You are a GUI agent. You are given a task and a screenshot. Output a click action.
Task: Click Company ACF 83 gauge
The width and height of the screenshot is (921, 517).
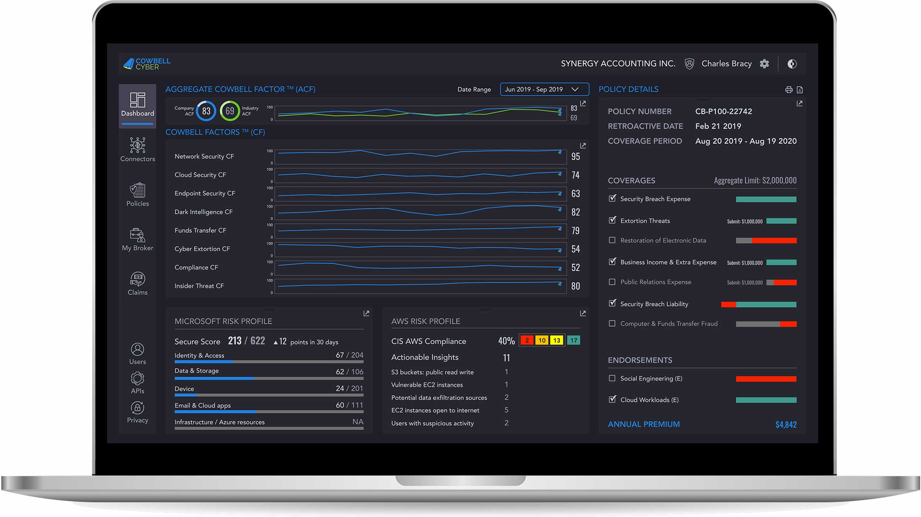206,111
